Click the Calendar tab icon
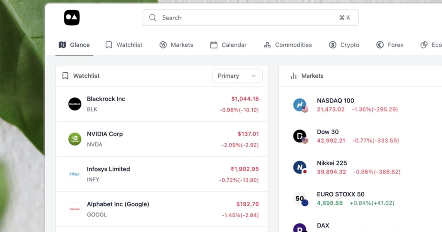Viewport: 442px width, 232px height. (214, 45)
